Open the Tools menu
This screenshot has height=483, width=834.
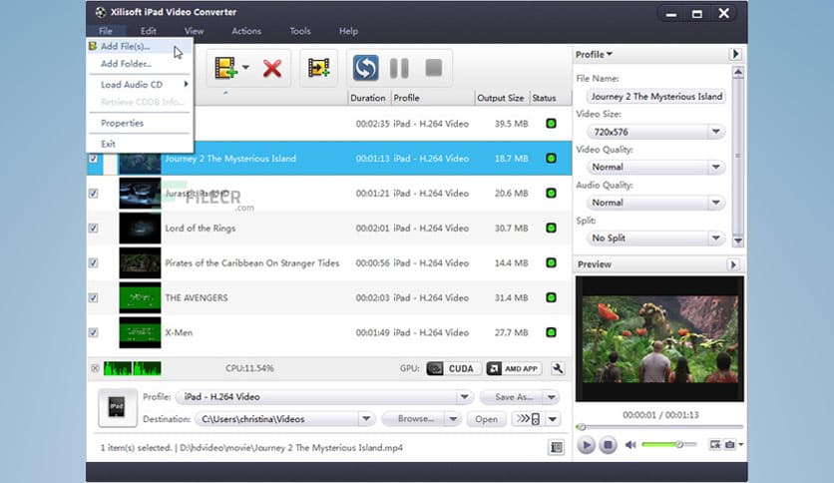click(300, 31)
